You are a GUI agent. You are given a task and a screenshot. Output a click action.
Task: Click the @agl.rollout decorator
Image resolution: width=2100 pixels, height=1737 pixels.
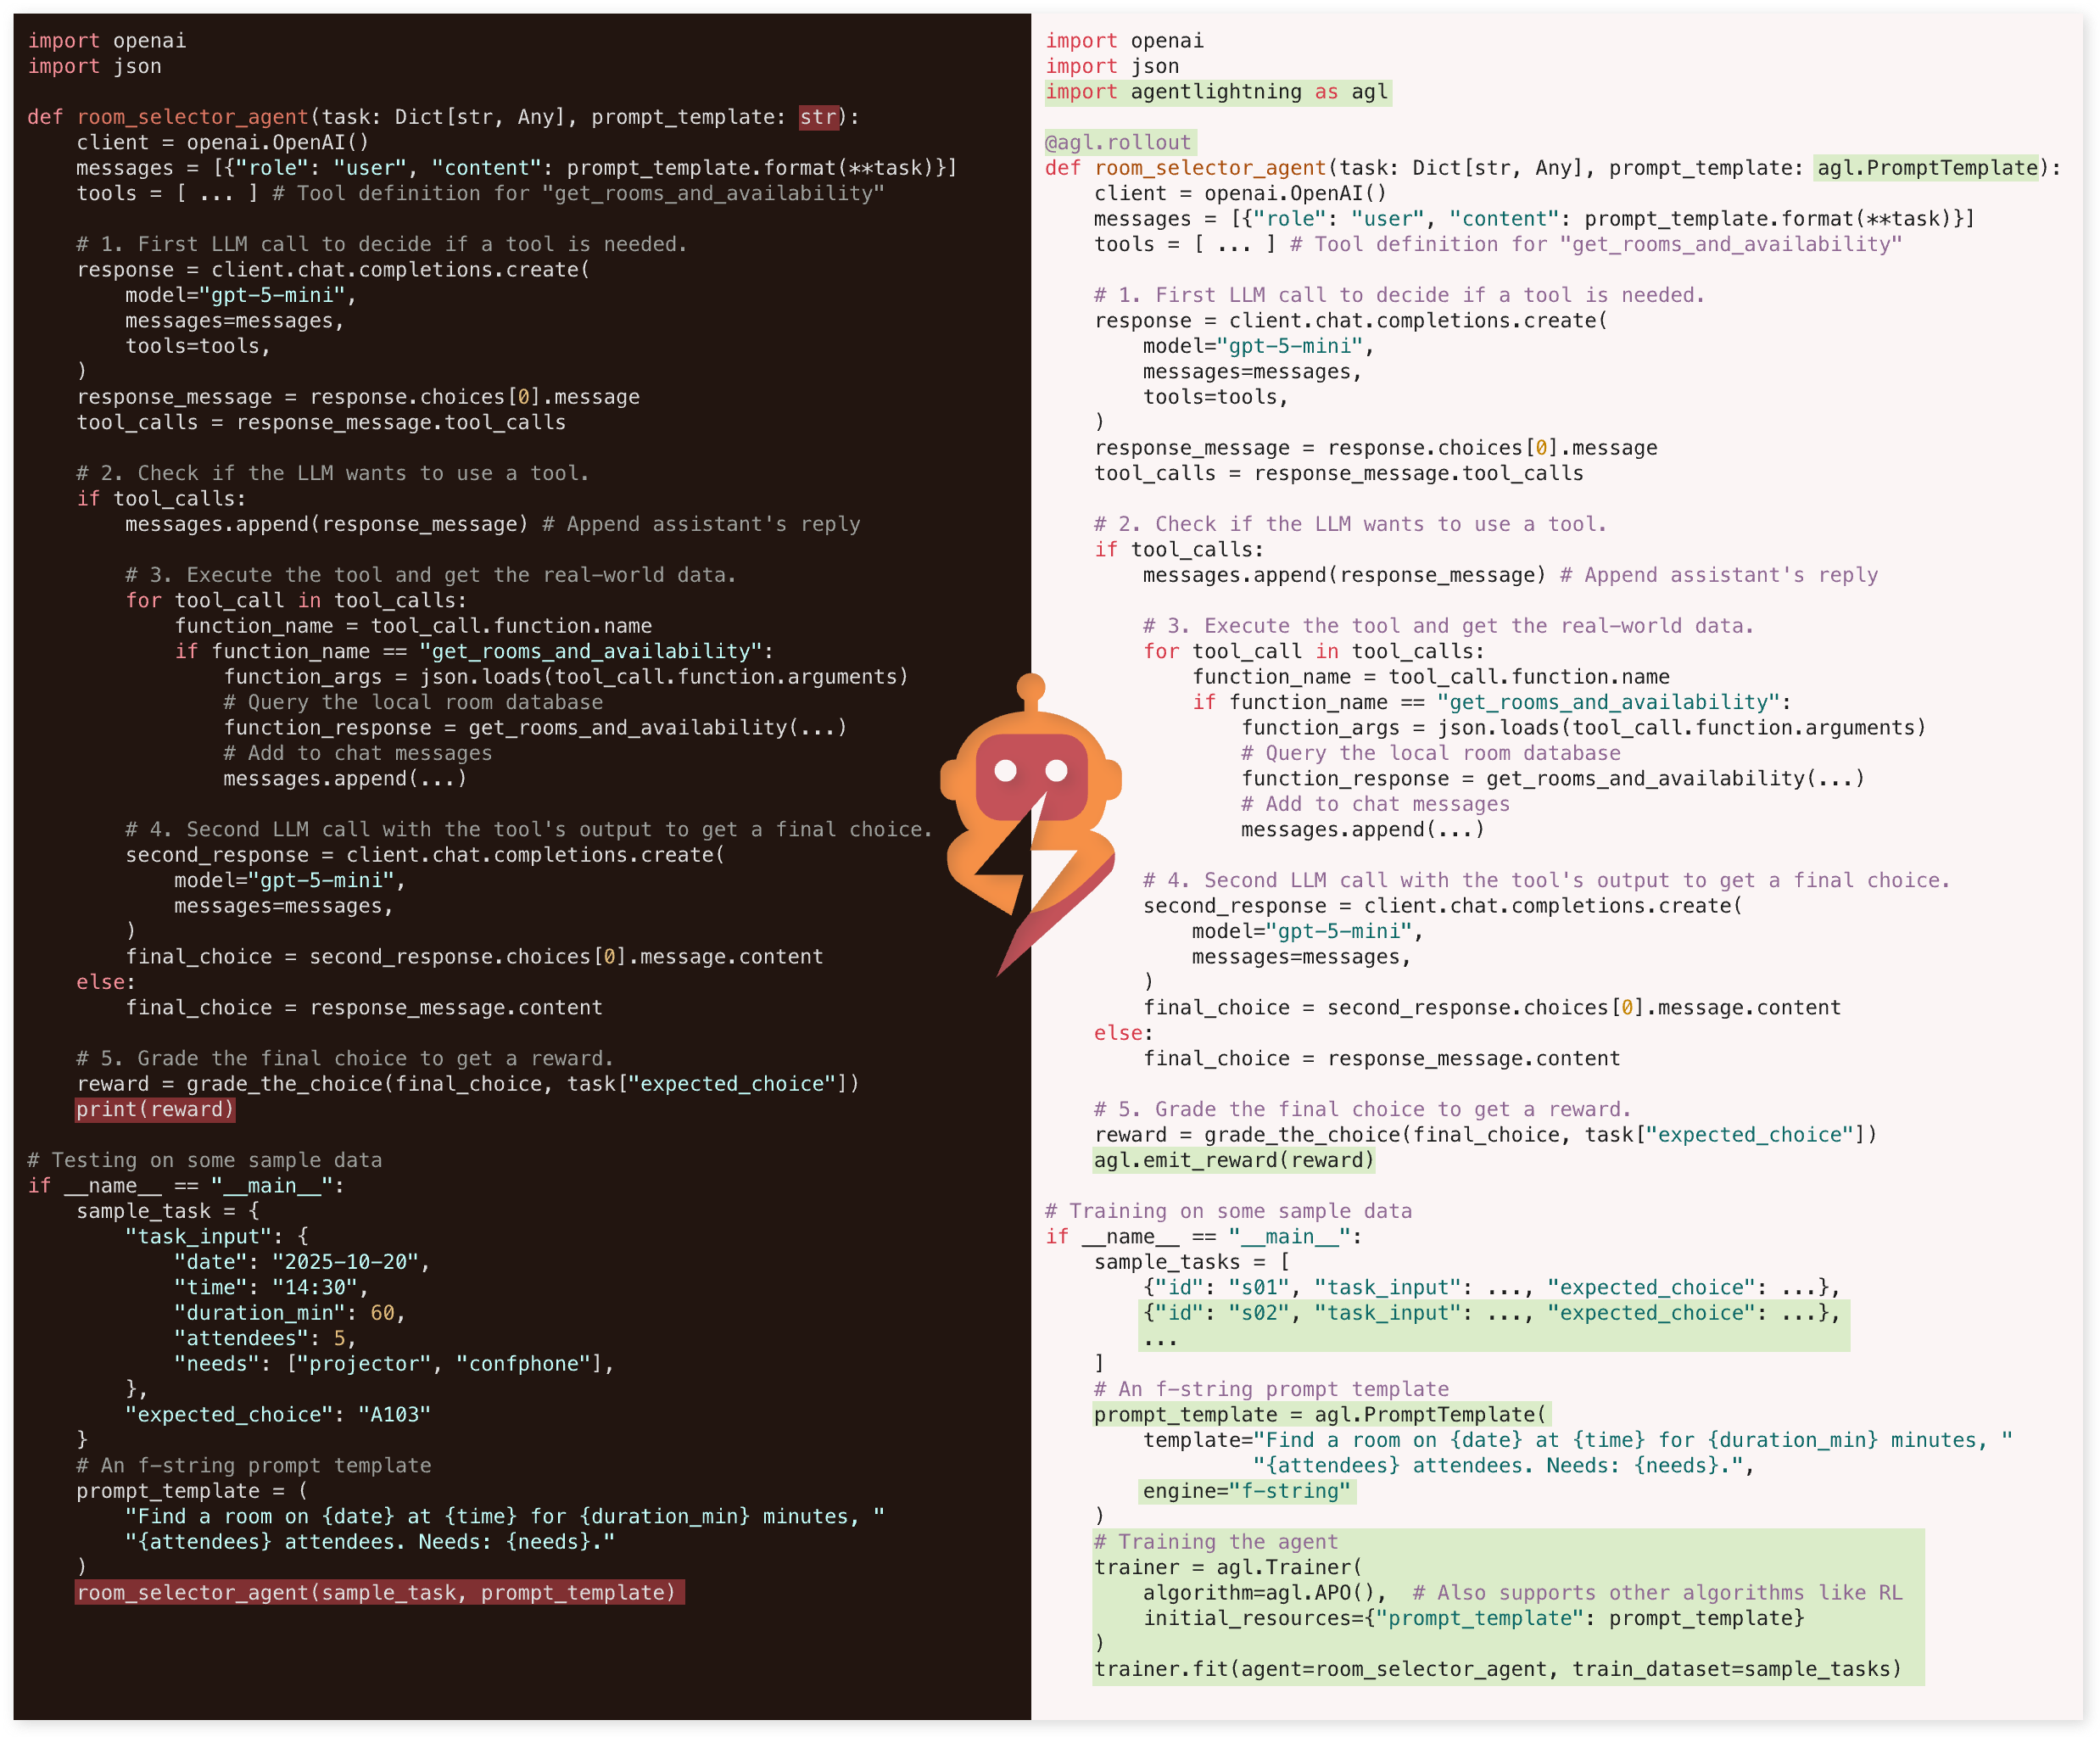(1117, 142)
